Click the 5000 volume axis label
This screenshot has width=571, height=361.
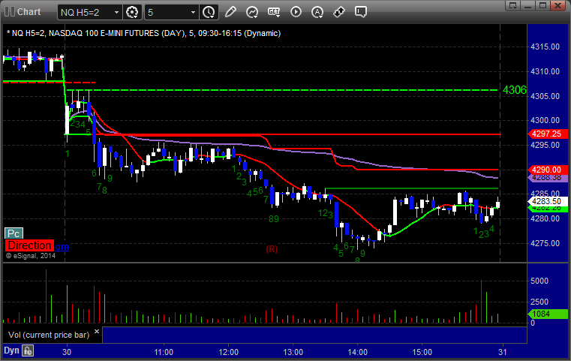click(539, 281)
